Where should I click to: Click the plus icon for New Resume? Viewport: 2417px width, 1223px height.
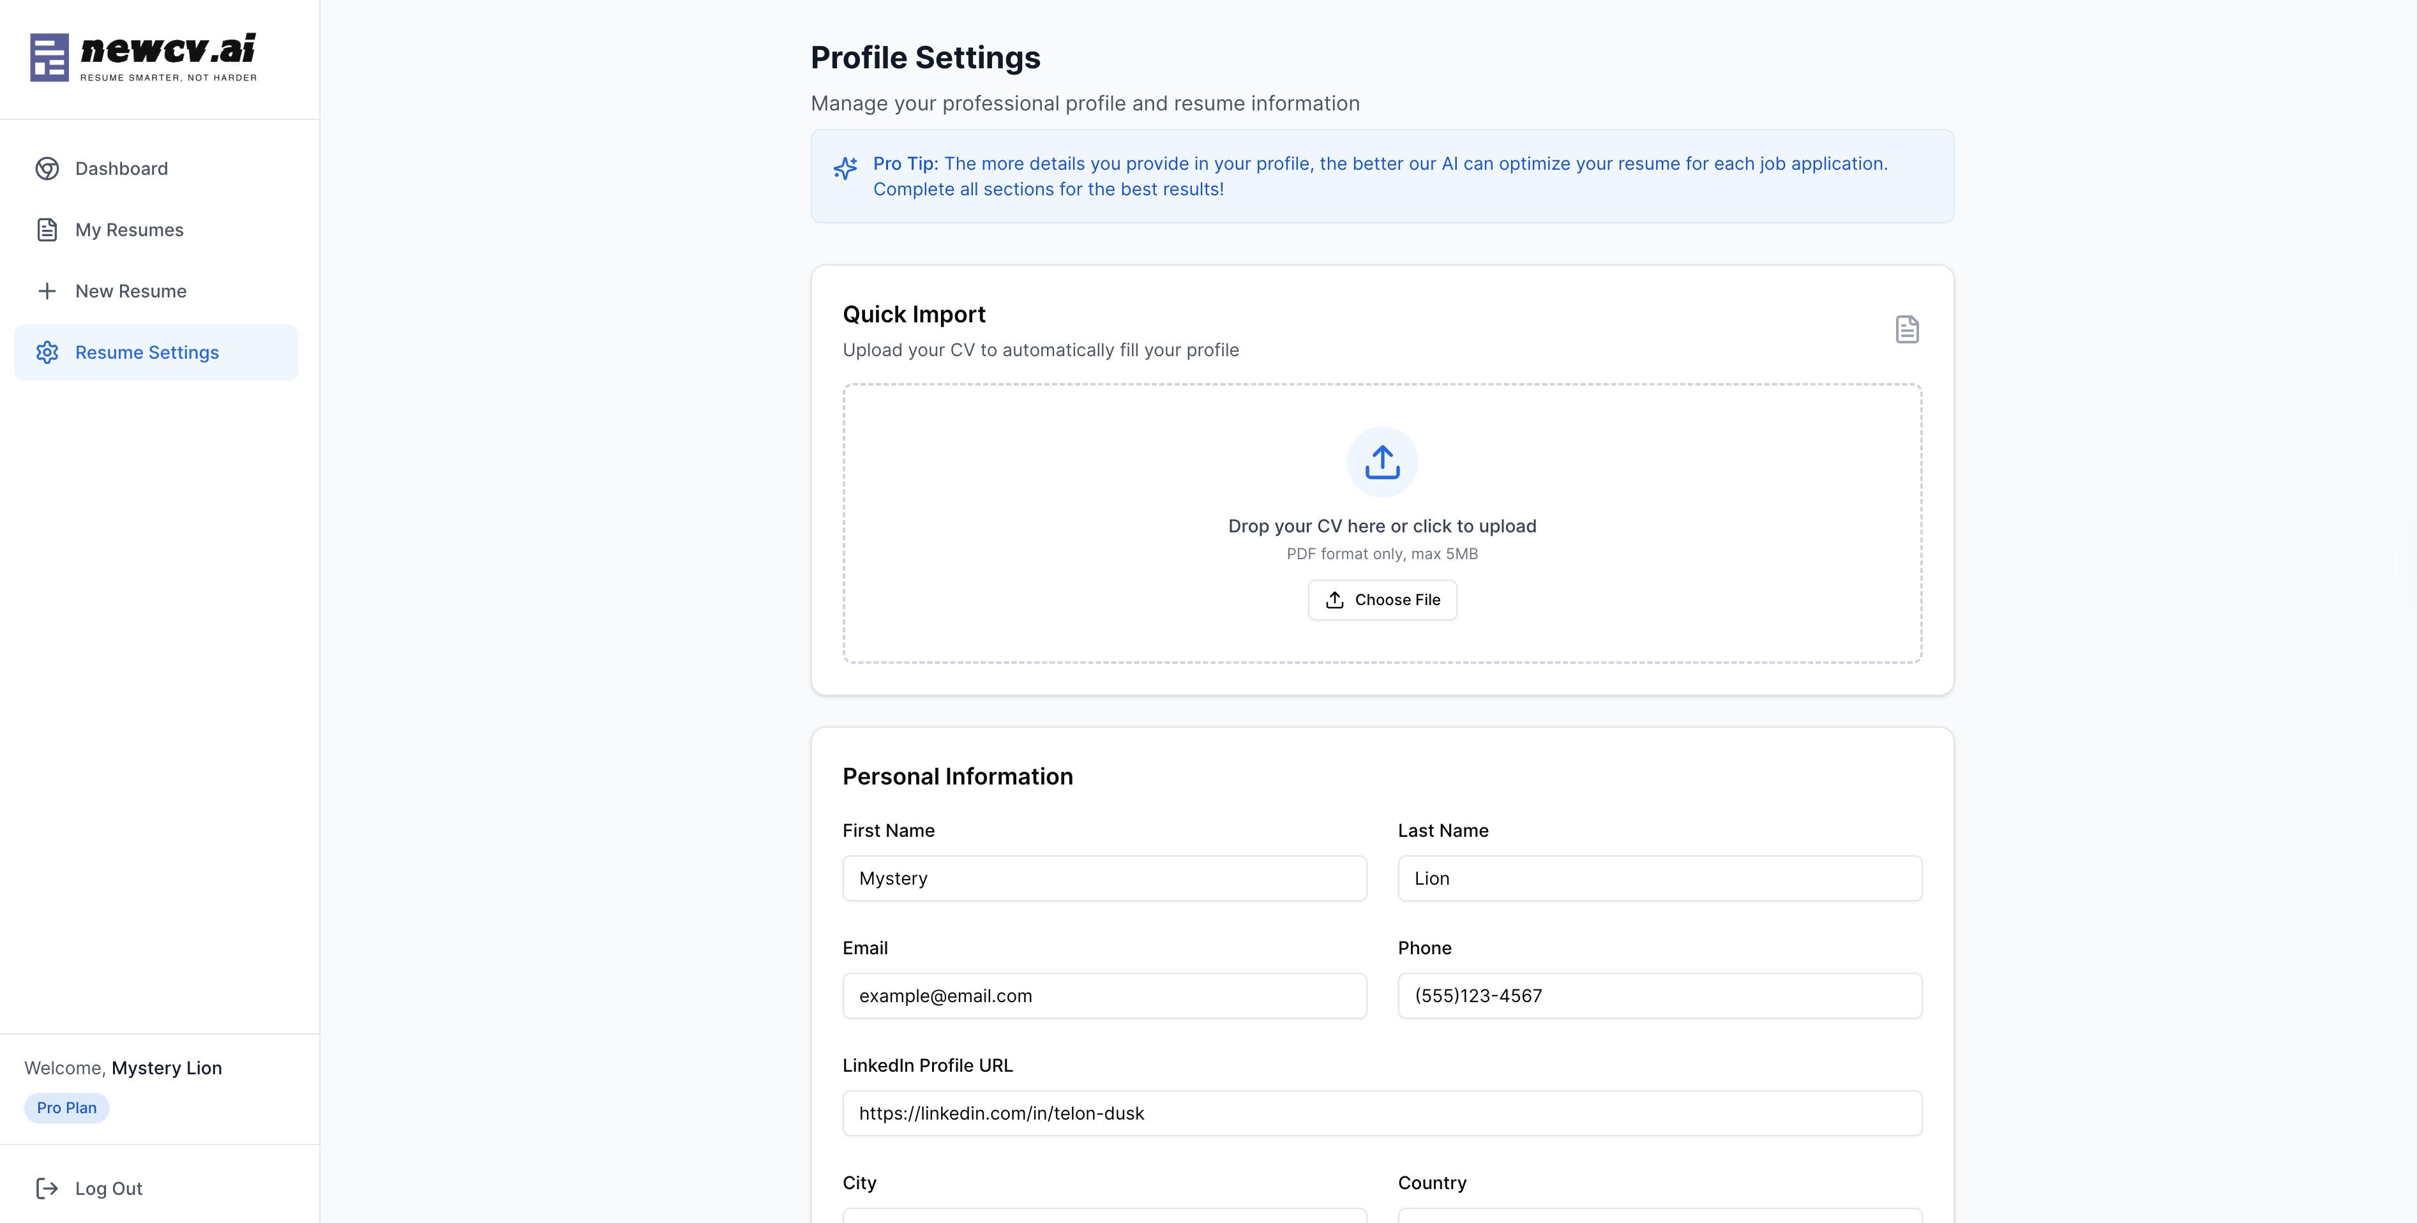[x=47, y=290]
